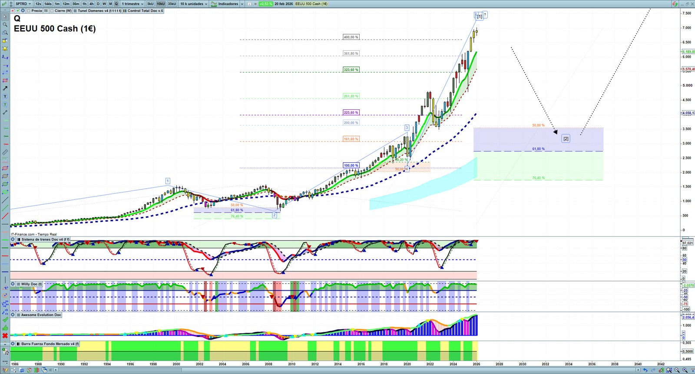
Task: Click the red X delete drawings icon
Action: click(5, 336)
